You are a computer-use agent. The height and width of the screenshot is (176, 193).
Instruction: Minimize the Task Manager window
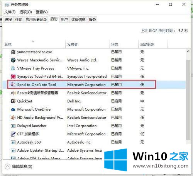tap(157, 5)
